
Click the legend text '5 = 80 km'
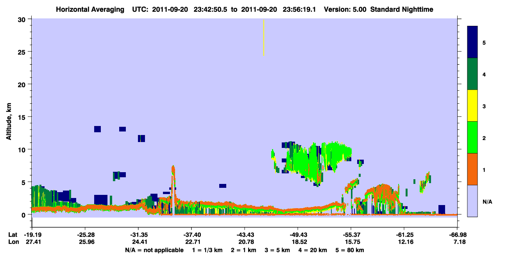[x=349, y=250]
